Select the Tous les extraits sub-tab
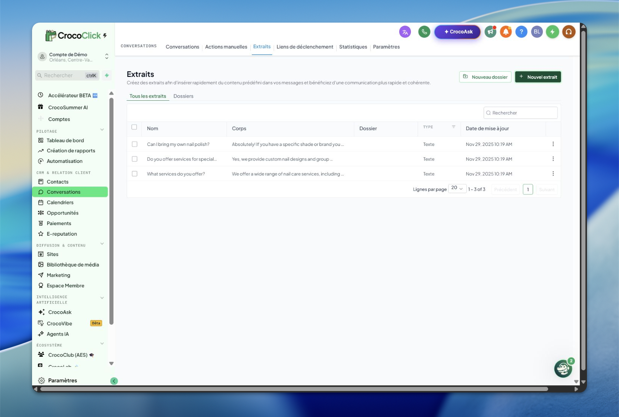Viewport: 619px width, 417px height. pos(148,96)
